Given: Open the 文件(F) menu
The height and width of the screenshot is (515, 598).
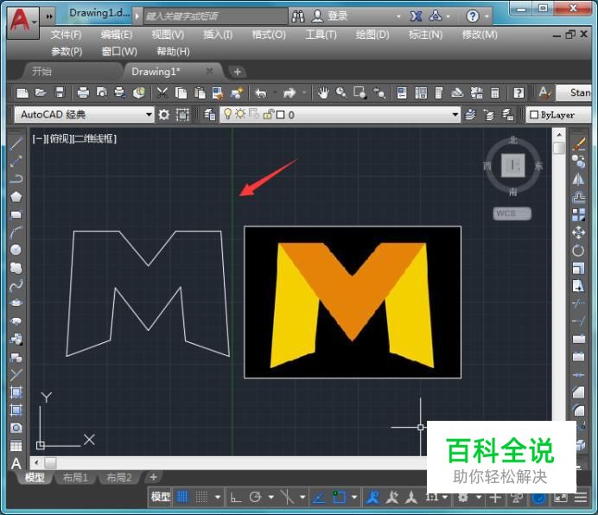Looking at the screenshot, I should point(67,35).
